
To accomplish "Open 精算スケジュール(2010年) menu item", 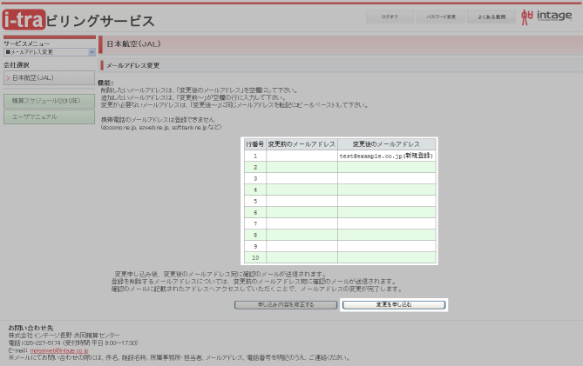I will (49, 101).
